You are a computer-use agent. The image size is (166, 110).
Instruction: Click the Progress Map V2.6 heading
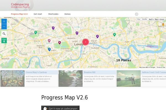pos(64,97)
